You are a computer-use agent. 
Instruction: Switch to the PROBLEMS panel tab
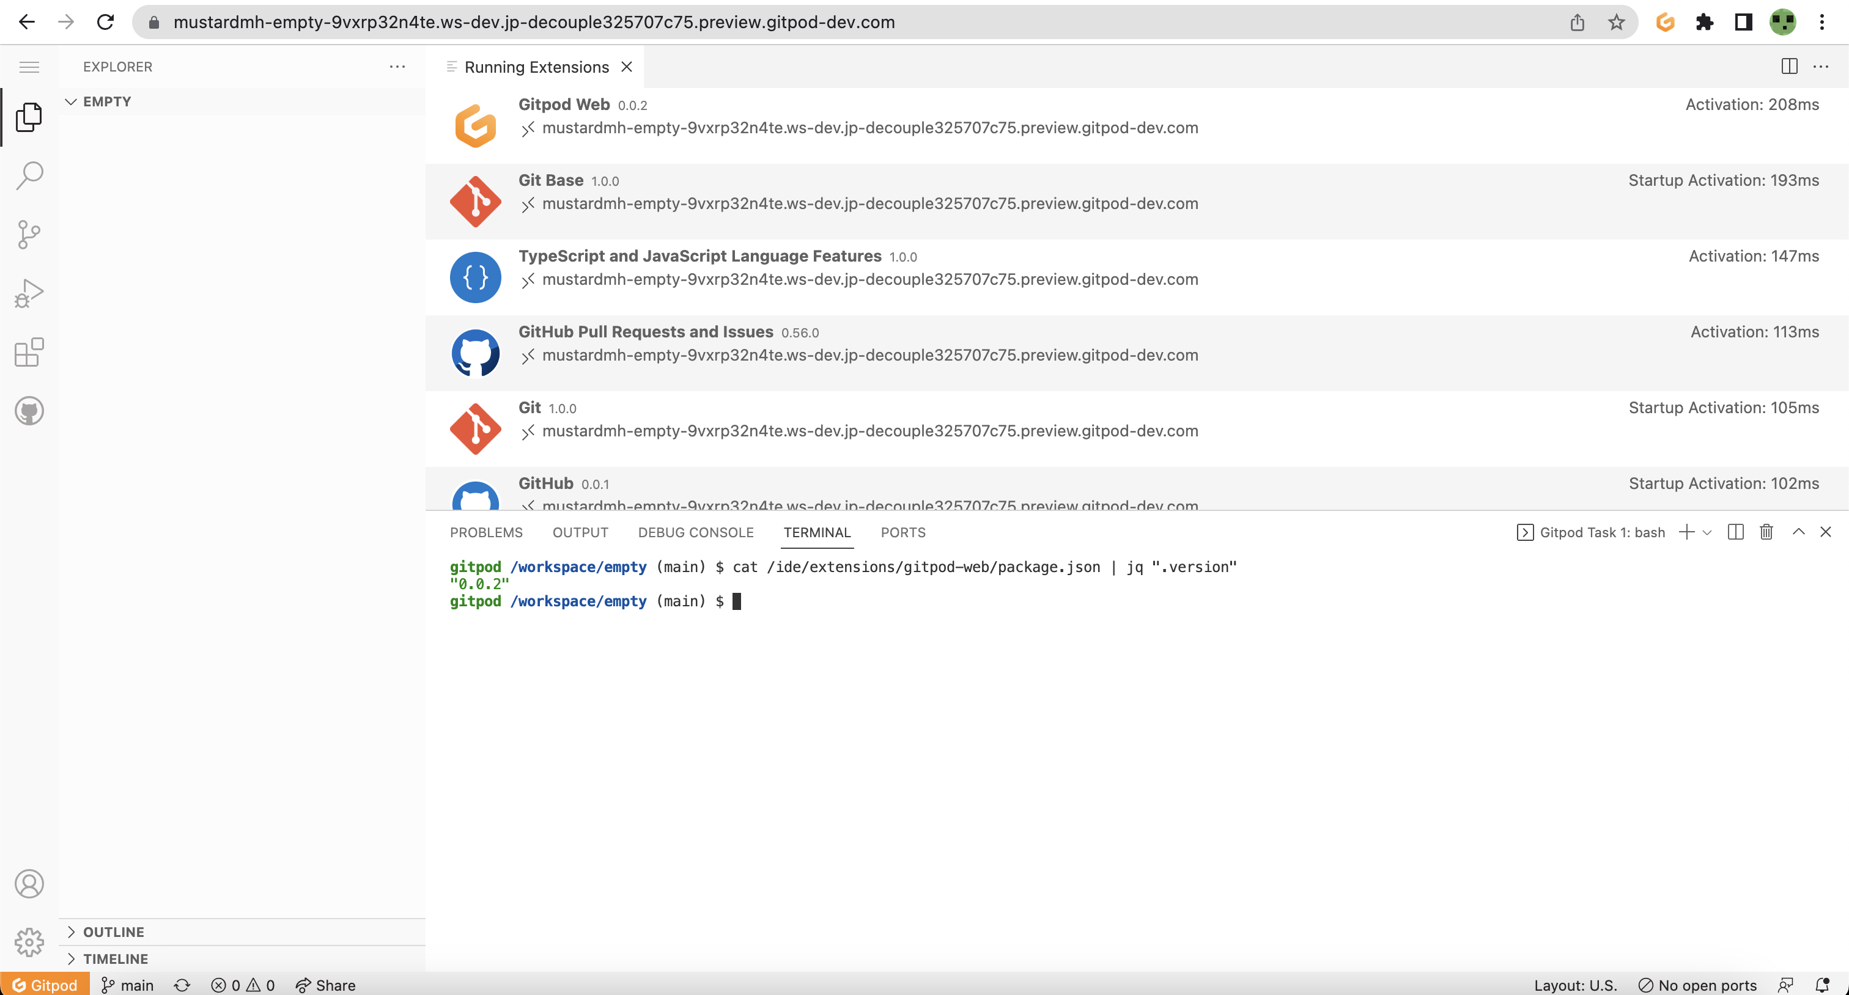pyautogui.click(x=486, y=533)
